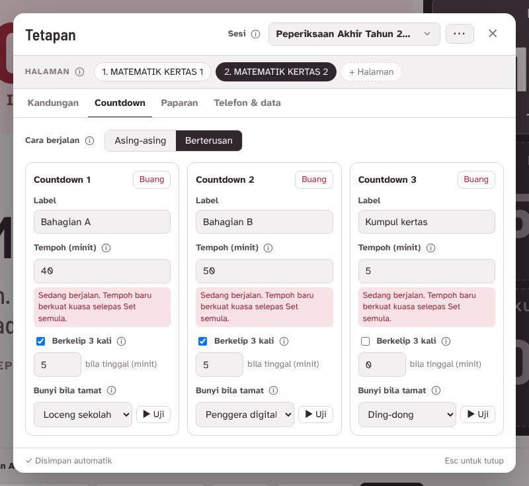Click the Tempoh field showing 50
529x486 pixels.
click(264, 271)
